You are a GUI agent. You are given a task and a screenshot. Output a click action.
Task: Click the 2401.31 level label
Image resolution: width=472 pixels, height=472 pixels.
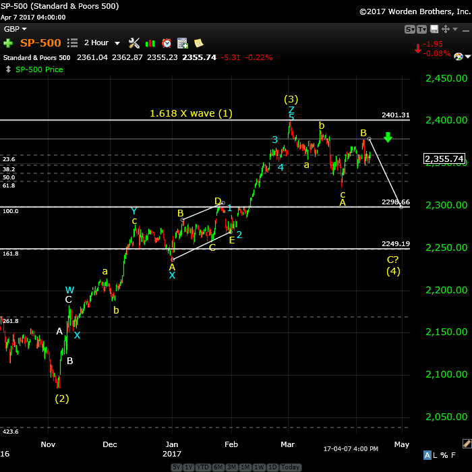(x=396, y=115)
